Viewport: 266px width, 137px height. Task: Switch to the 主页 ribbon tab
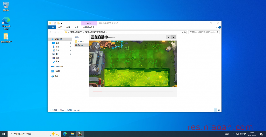click(x=60, y=27)
